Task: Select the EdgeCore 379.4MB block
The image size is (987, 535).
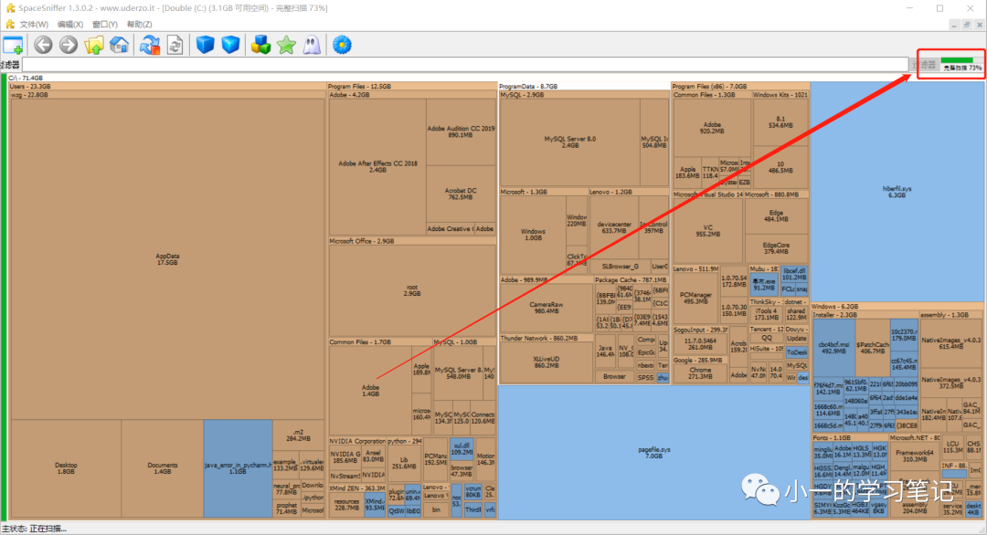Action: [776, 248]
